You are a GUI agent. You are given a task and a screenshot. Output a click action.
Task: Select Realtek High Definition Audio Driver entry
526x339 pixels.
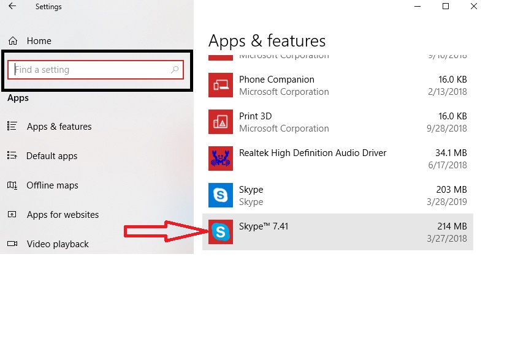click(337, 159)
